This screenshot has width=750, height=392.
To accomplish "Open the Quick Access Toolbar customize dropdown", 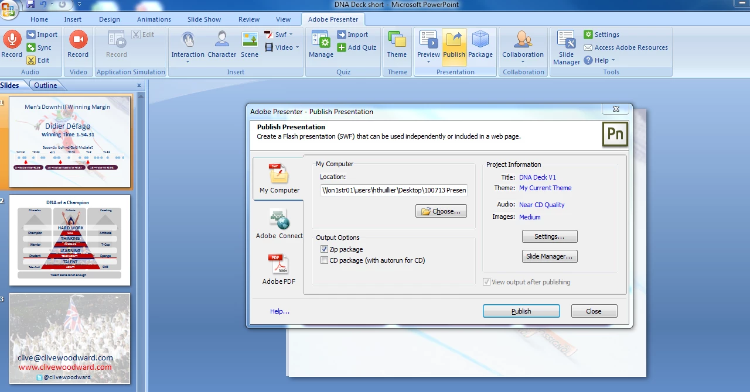I will pyautogui.click(x=80, y=5).
